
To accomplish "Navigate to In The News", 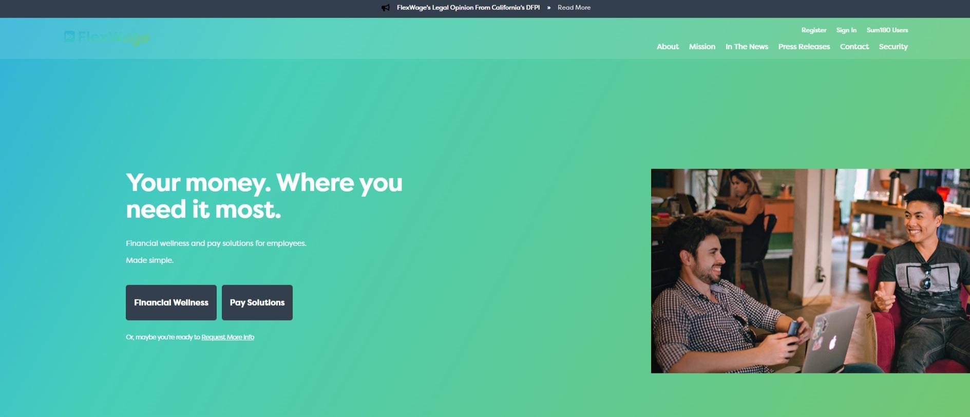I will (747, 47).
